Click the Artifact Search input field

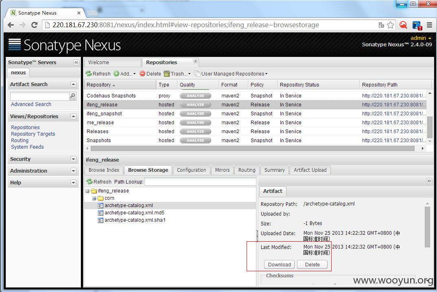pos(39,96)
